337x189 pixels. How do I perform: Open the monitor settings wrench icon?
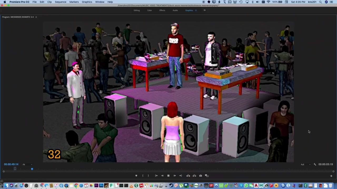point(315,164)
